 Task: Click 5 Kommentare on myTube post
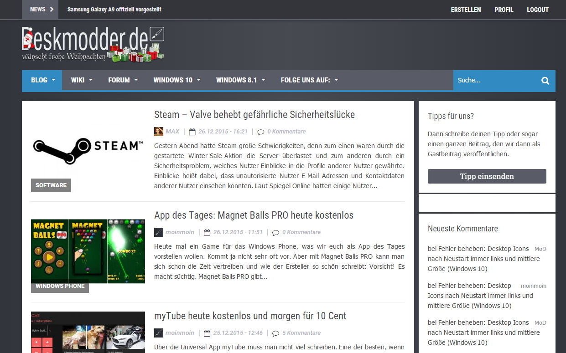point(301,333)
